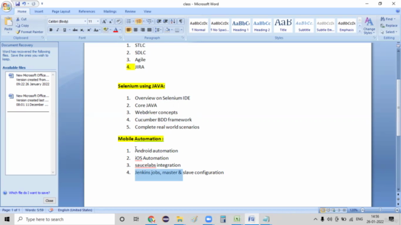Select recovered file from 11 December
The image size is (401, 225).
point(29,100)
